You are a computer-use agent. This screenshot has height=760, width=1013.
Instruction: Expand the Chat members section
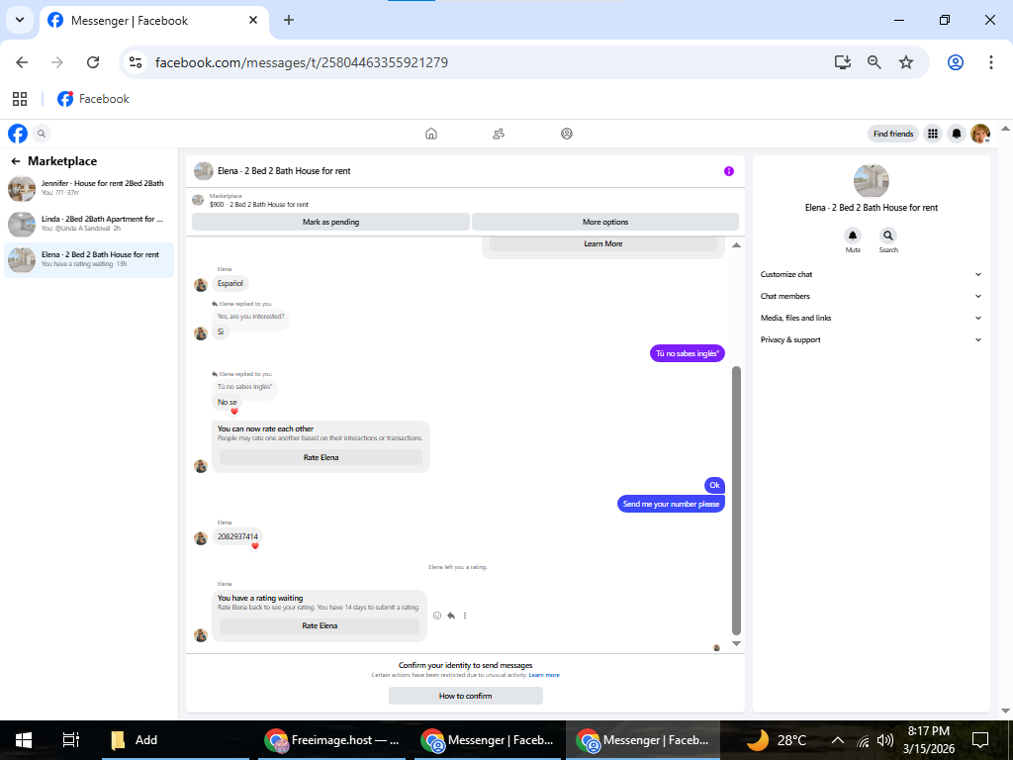871,296
